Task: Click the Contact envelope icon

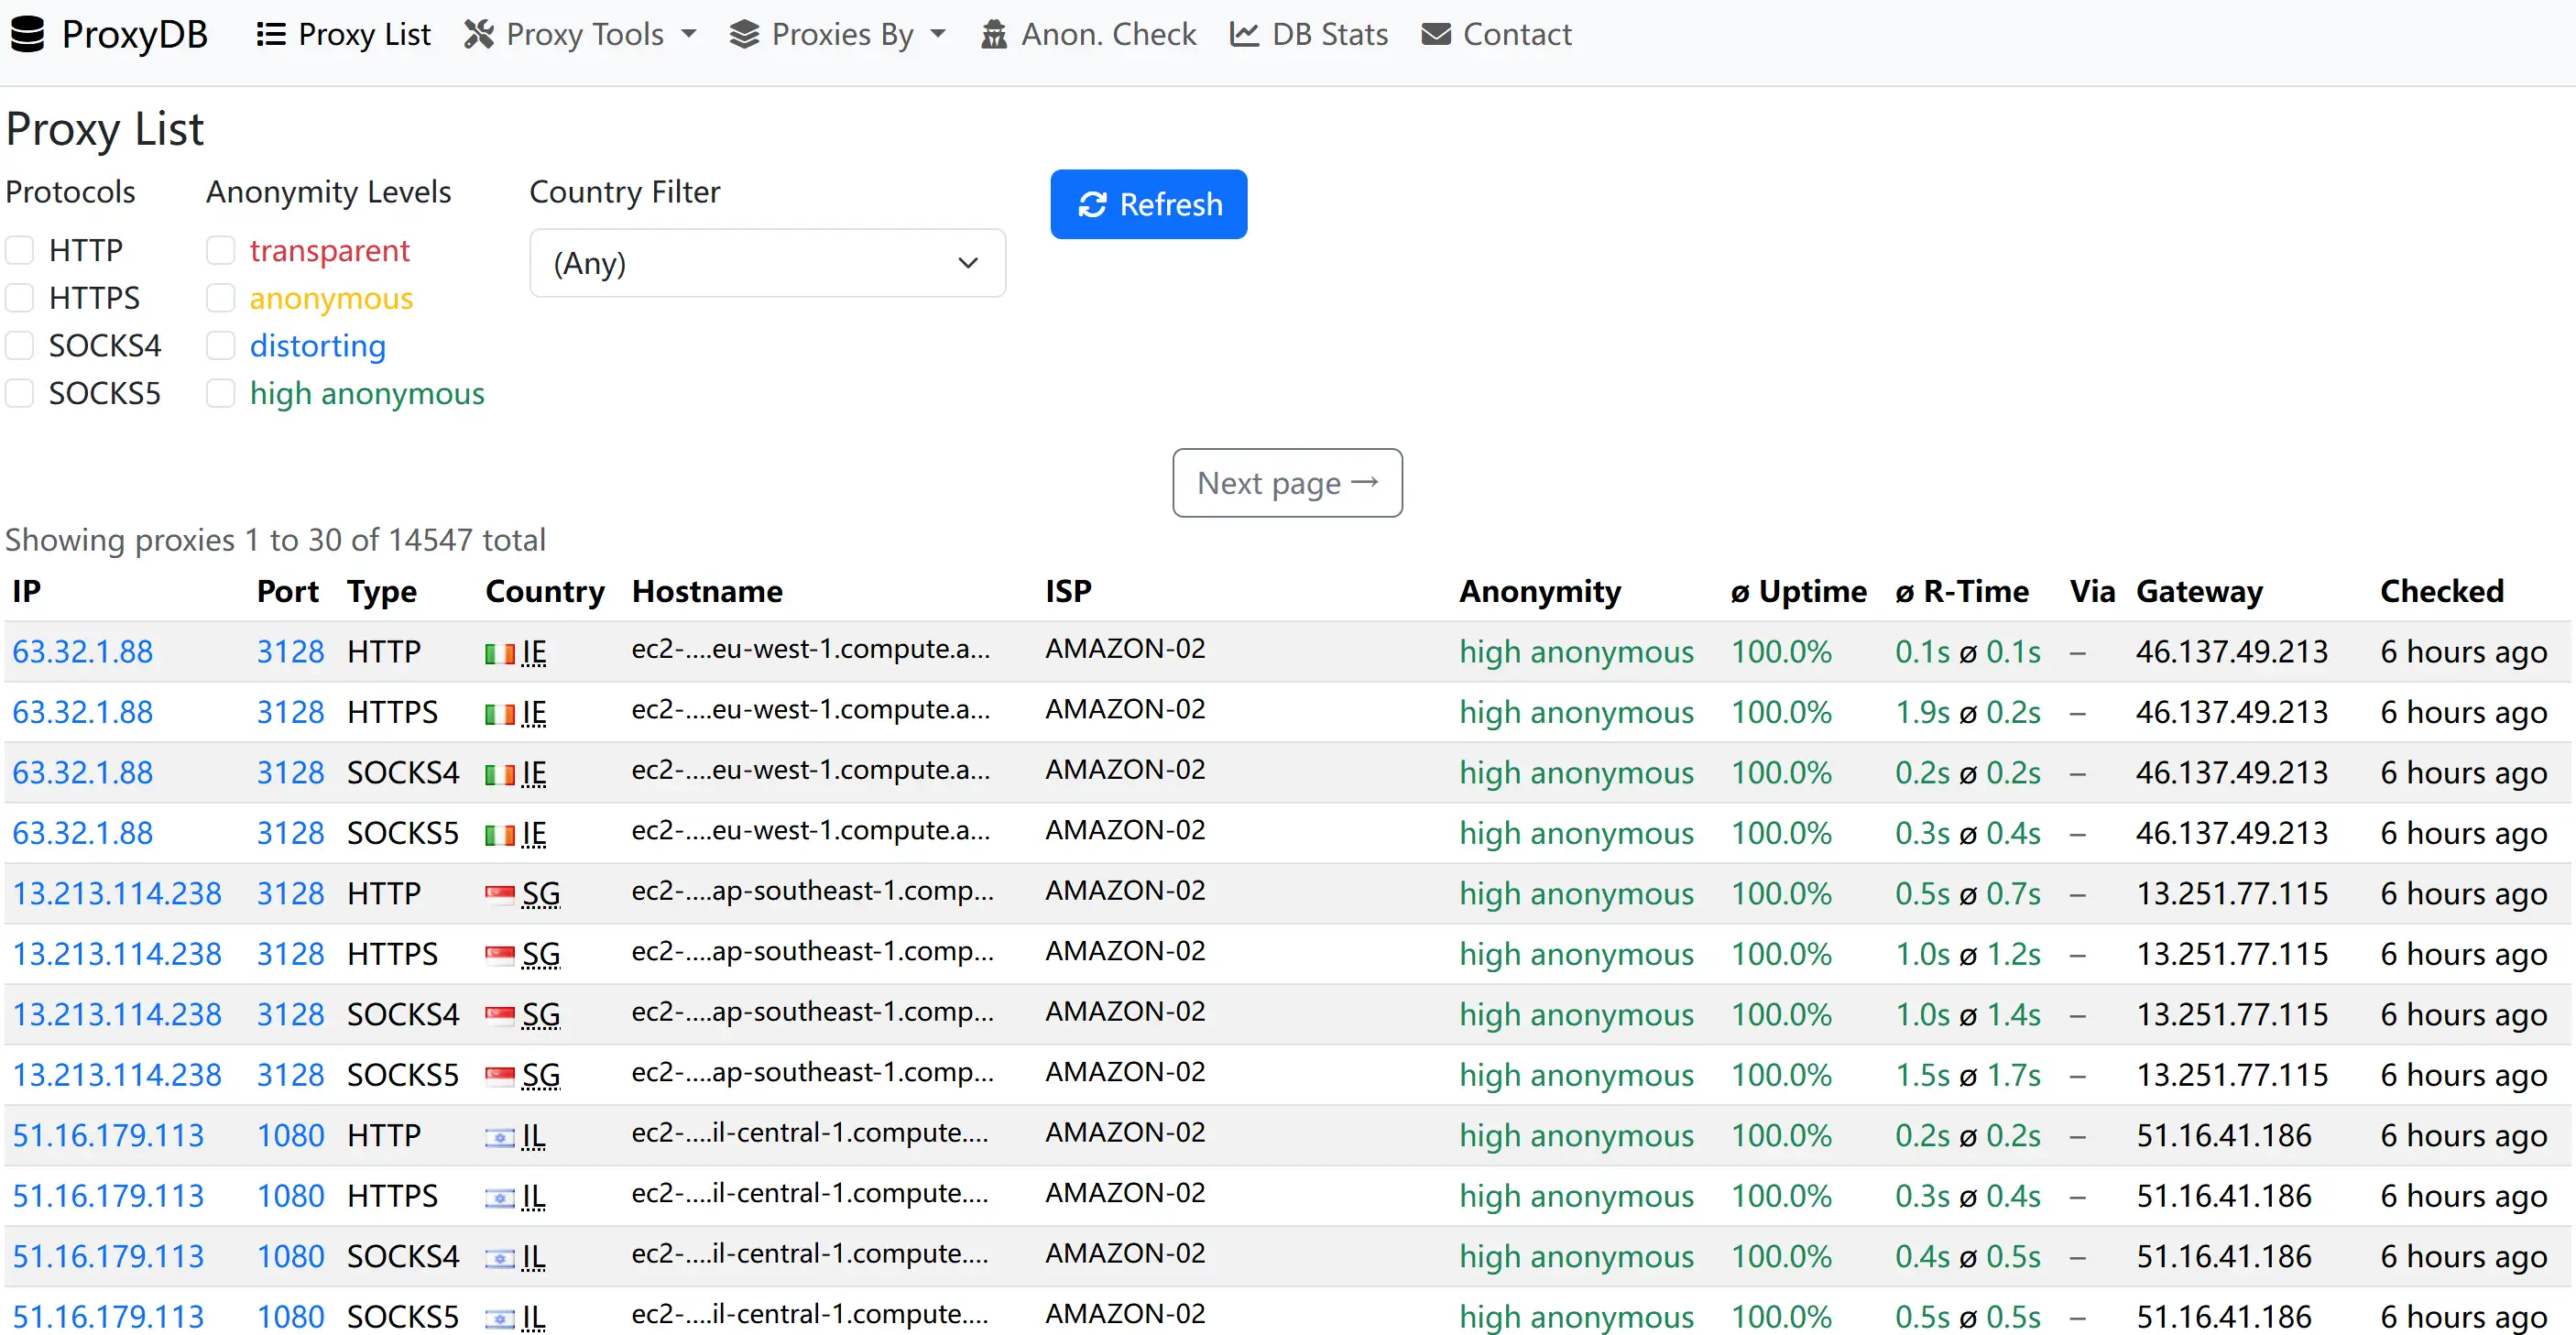Action: (1436, 35)
